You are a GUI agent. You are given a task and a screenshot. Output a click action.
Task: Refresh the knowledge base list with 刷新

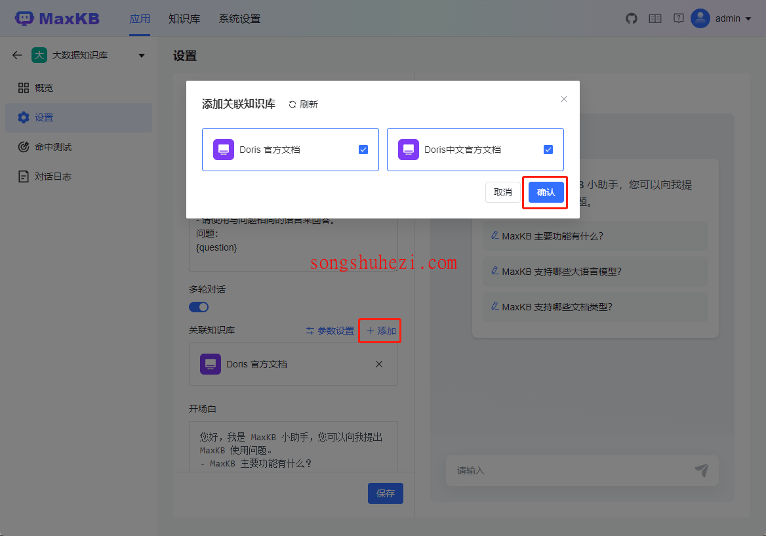(304, 104)
